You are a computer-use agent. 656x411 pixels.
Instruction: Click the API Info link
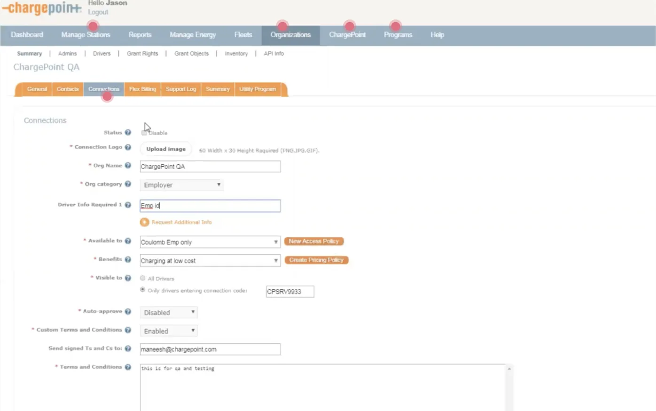273,54
